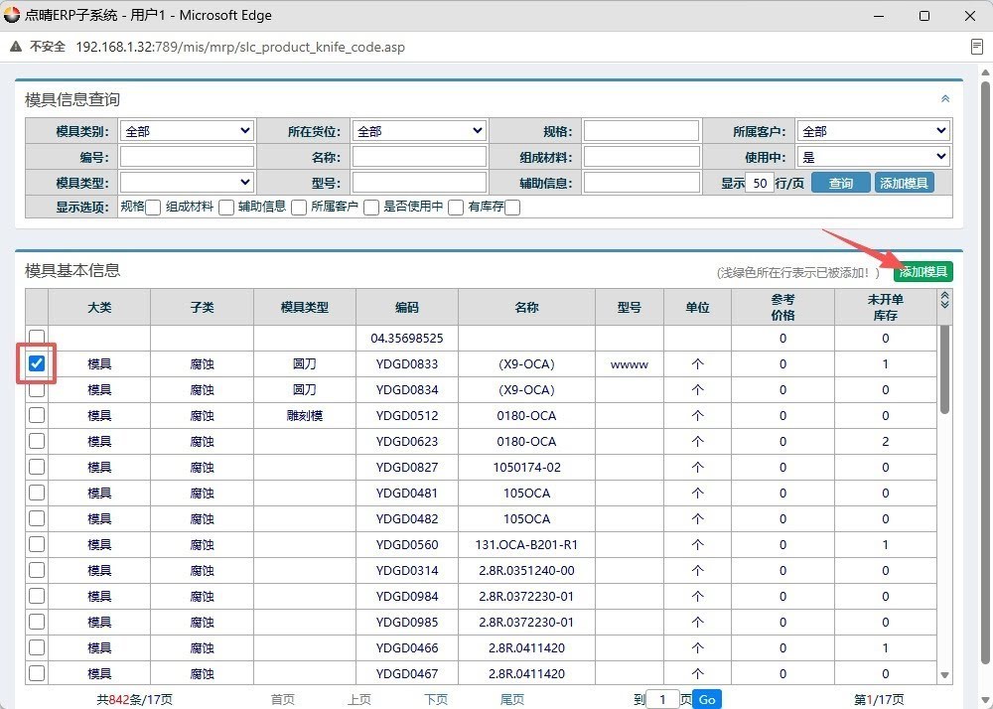Click the 名称 input field
The height and width of the screenshot is (709, 993).
coord(419,156)
